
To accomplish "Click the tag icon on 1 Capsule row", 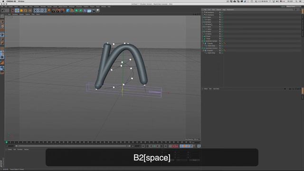I will pyautogui.click(x=225, y=43).
